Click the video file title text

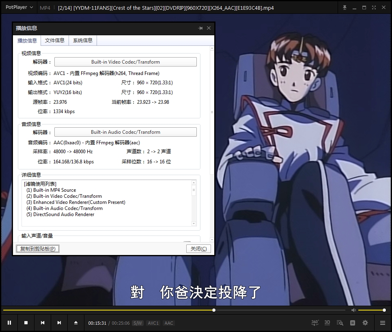(166, 8)
